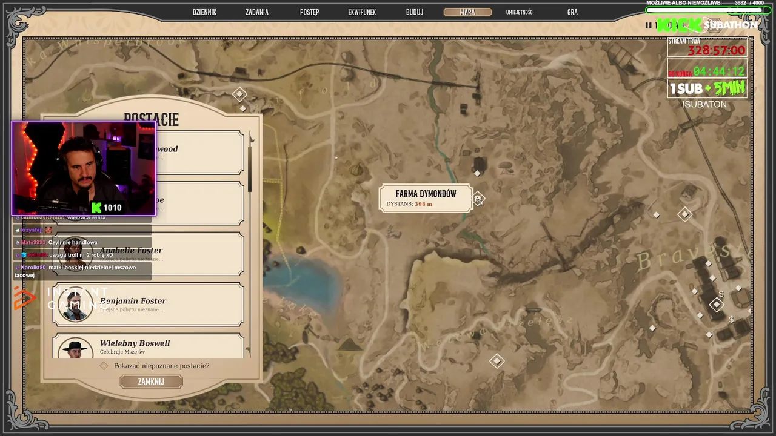Screen dimensions: 776x436
Task: Select the framed diamond marker inside the town
Action: click(716, 304)
